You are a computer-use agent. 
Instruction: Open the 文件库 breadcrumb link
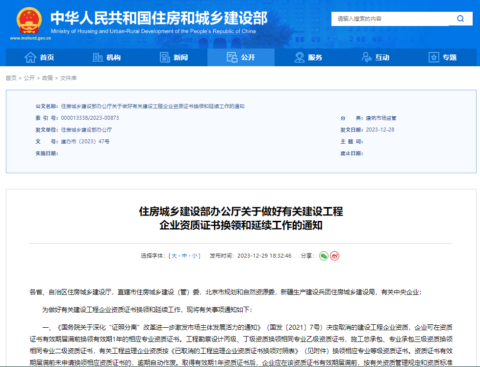coord(68,78)
